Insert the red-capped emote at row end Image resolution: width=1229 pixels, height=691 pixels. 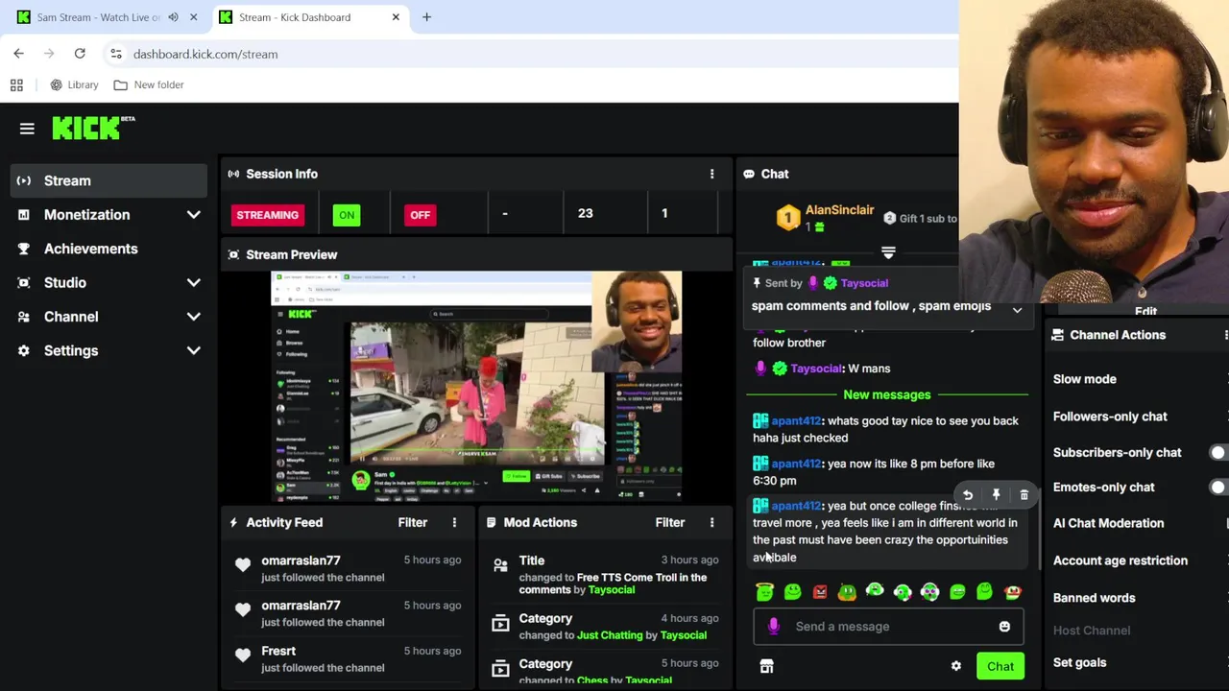point(1012,592)
